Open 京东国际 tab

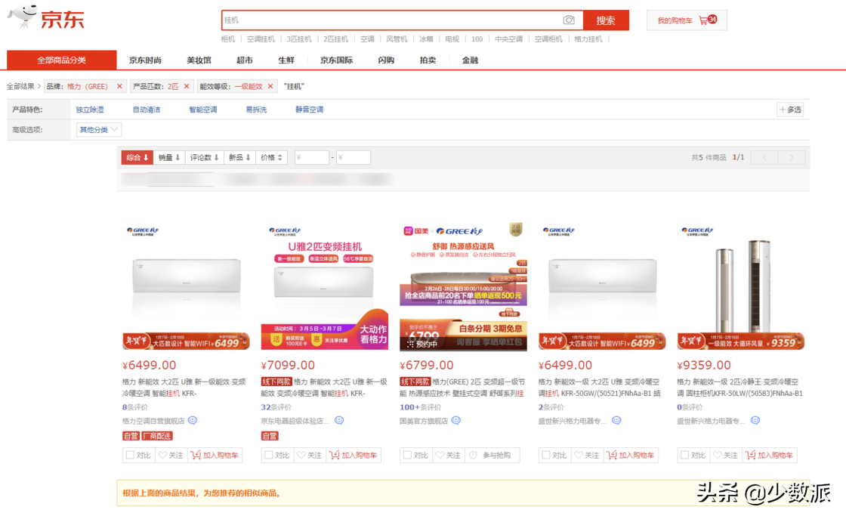(x=336, y=60)
